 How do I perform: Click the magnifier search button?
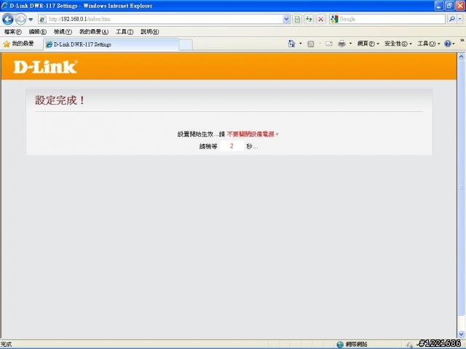(451, 20)
